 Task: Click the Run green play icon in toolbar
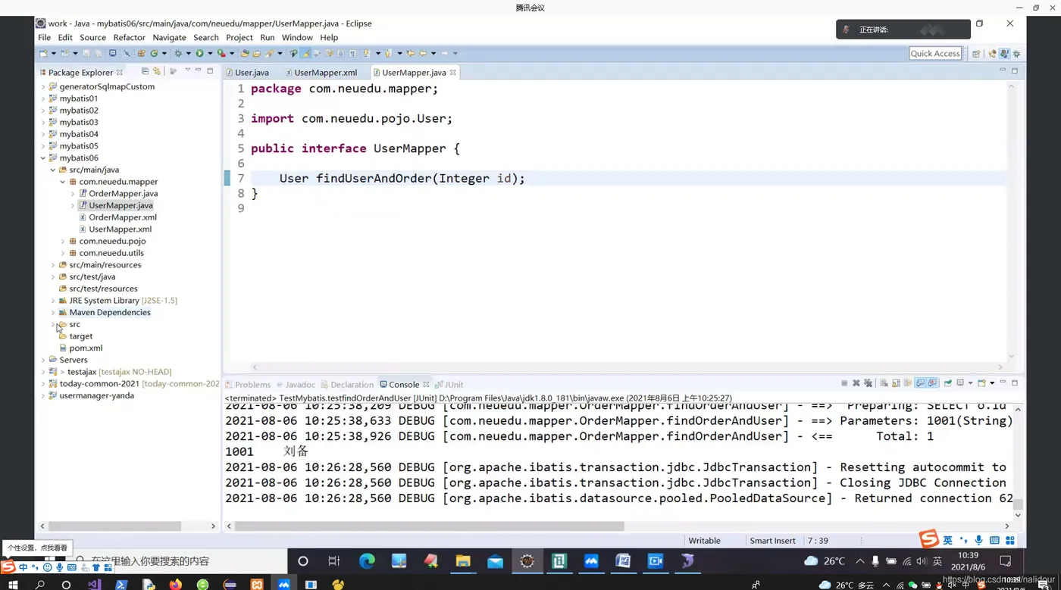[199, 54]
